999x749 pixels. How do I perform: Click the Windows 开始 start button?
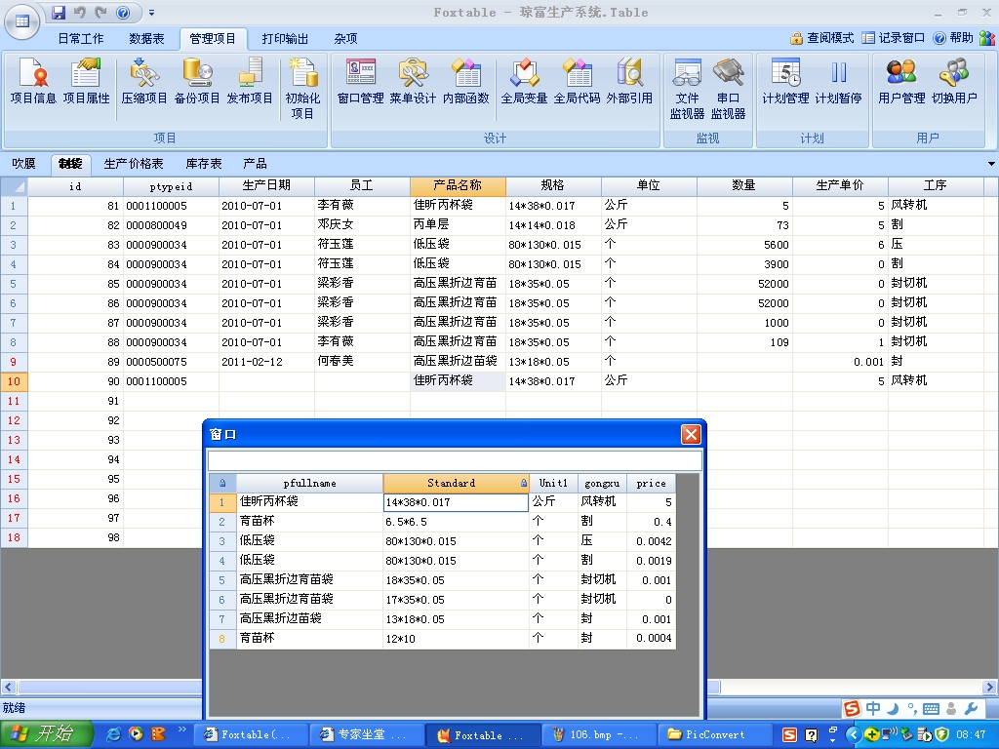pos(47,734)
